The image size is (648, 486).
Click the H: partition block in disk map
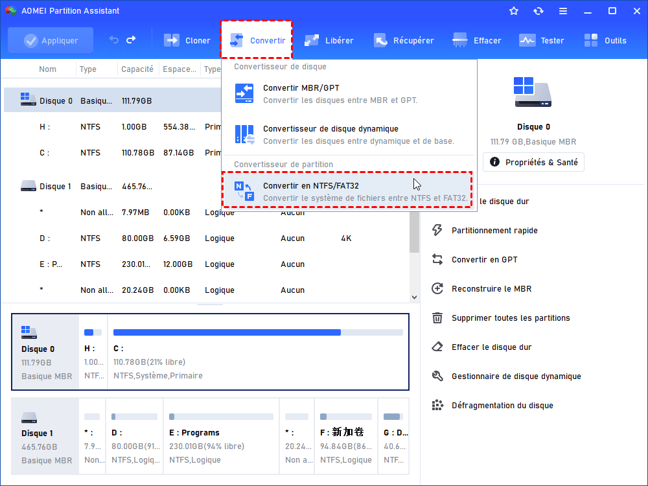click(93, 352)
